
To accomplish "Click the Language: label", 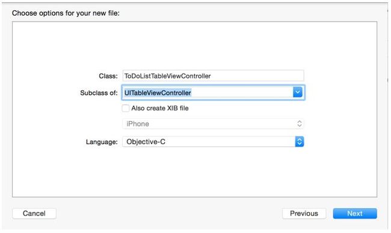I will [x=102, y=142].
